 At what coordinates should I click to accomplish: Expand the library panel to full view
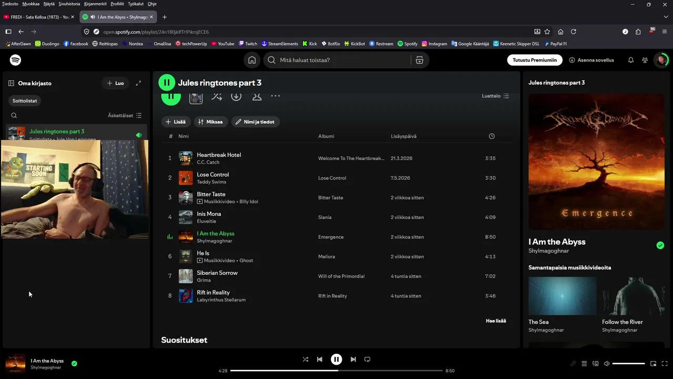point(138,83)
